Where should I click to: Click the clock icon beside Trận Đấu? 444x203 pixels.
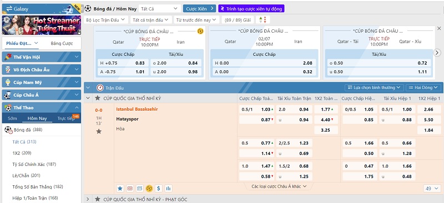point(100,88)
